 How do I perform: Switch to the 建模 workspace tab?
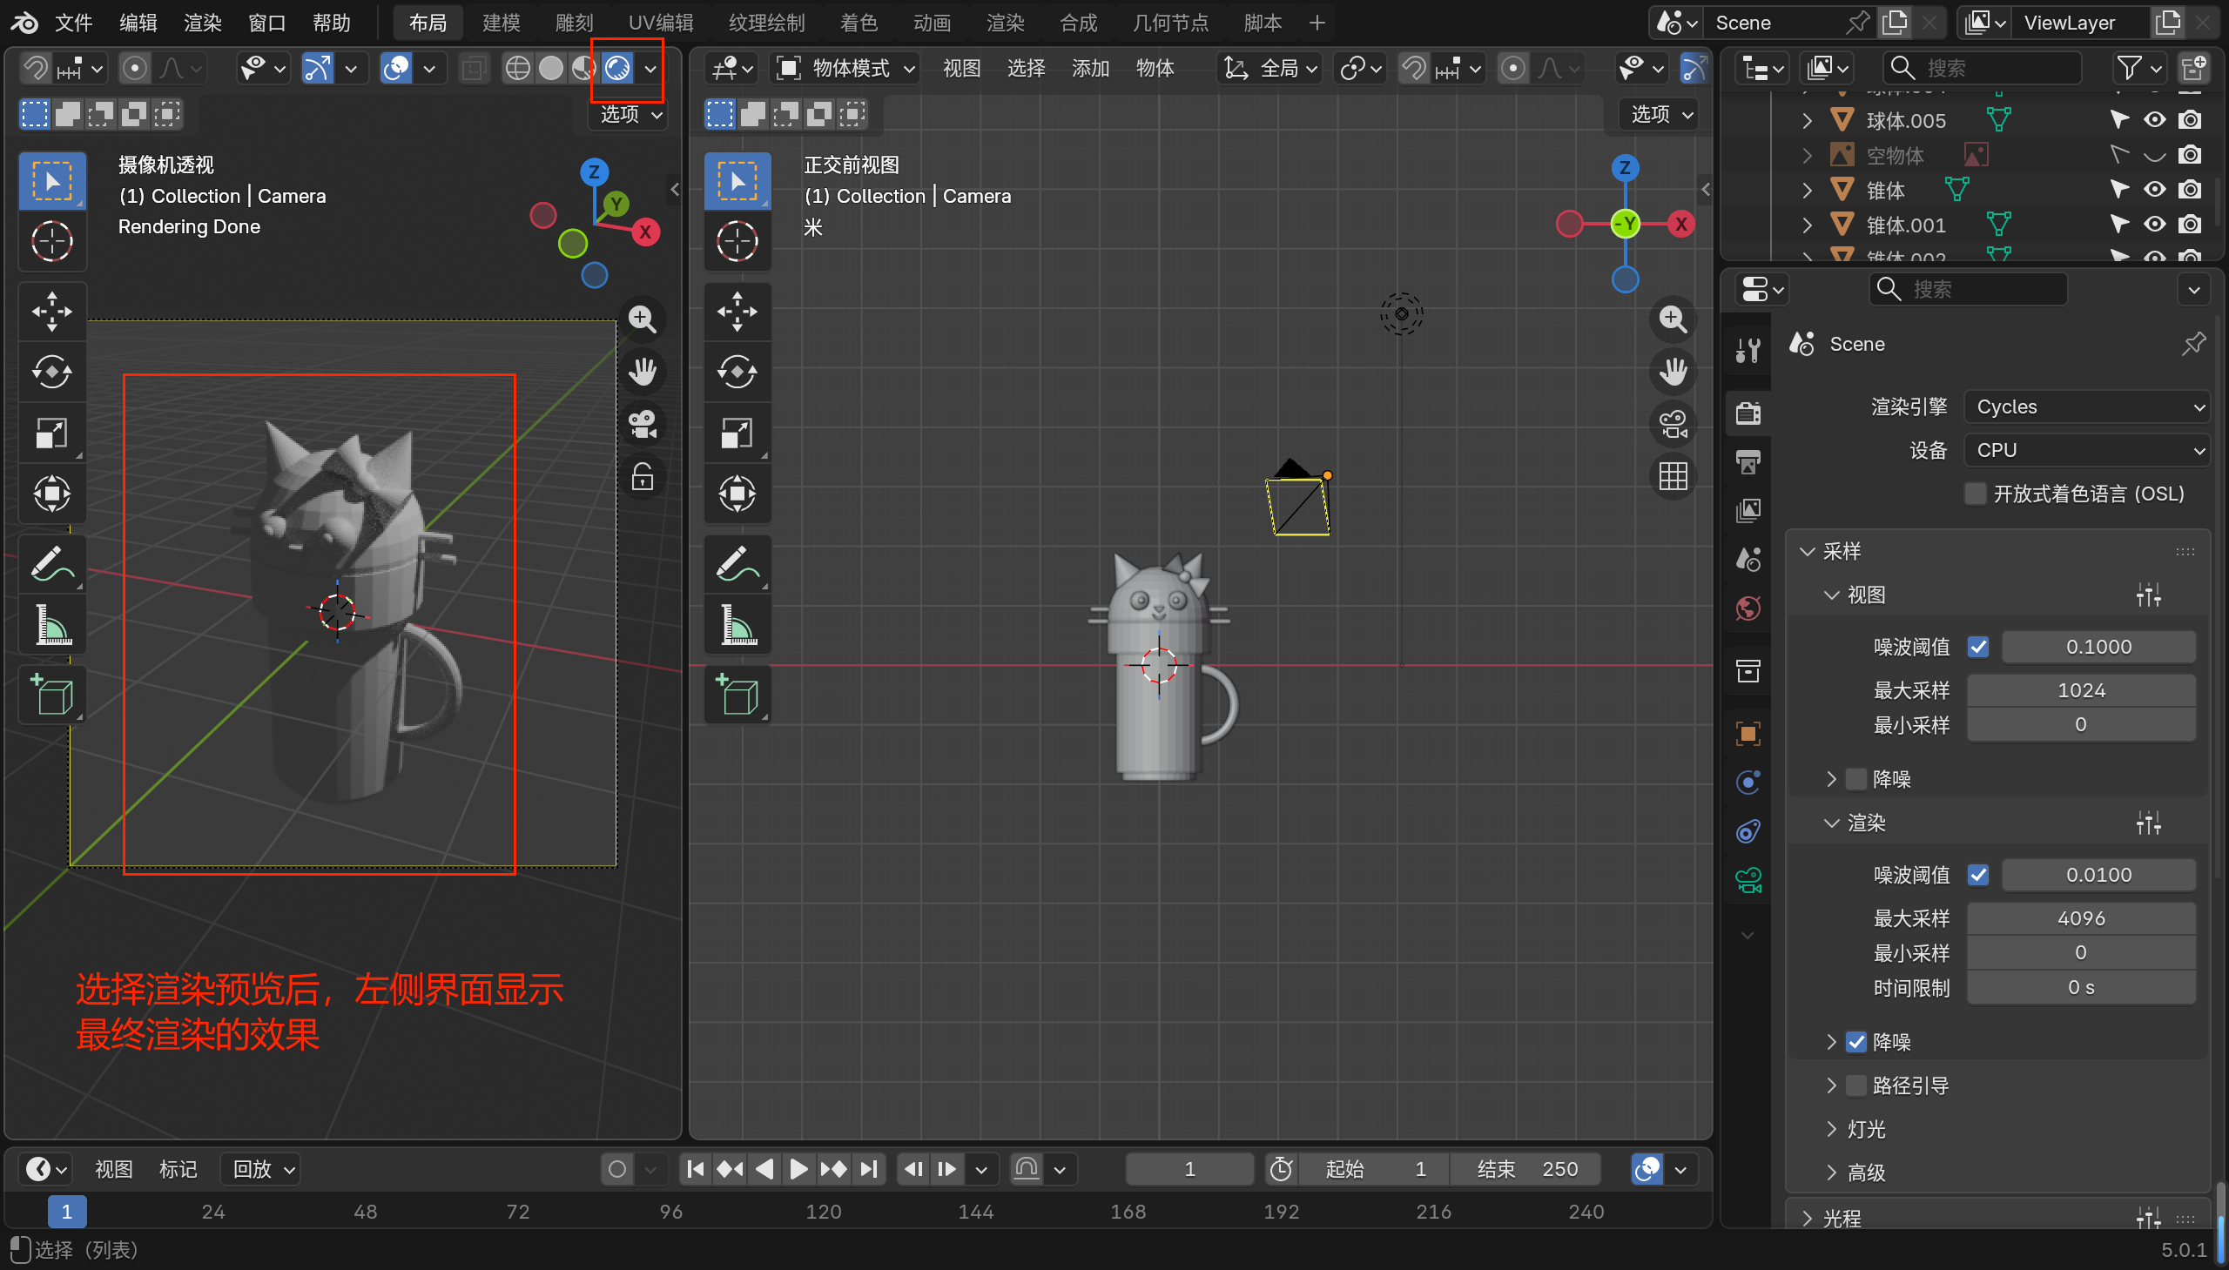[501, 23]
